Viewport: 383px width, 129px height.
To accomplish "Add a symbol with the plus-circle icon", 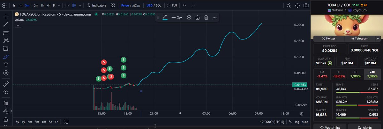I will click(x=4, y=5).
